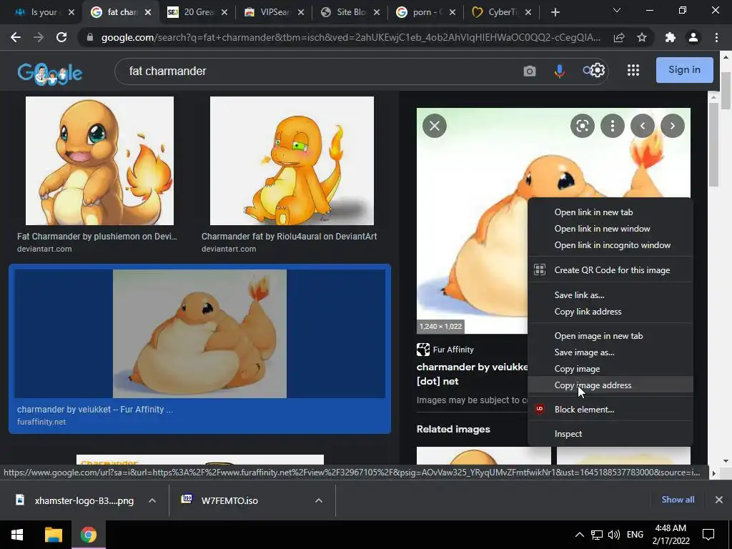
Task: Open Chrome's three-dot menu
Action: coord(716,37)
